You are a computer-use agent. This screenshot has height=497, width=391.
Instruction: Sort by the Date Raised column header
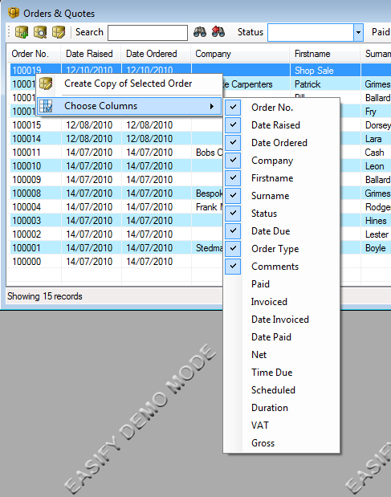pos(91,54)
